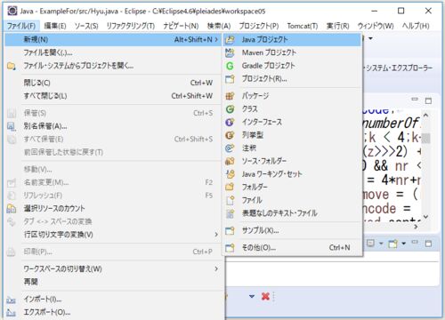The width and height of the screenshot is (445, 320).
Task: Click the フォルダー icon in submenu
Action: click(x=230, y=188)
